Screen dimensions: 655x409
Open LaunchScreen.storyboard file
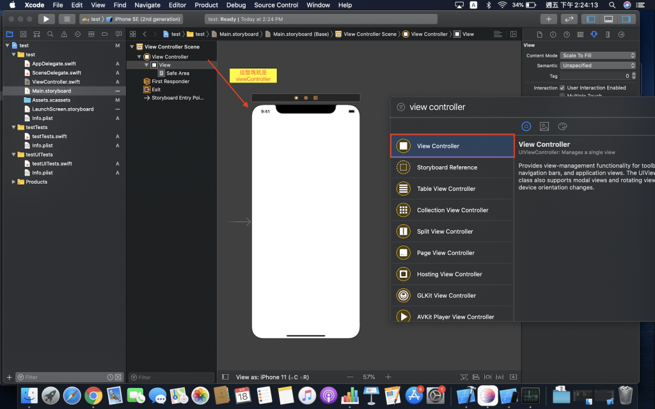63,109
